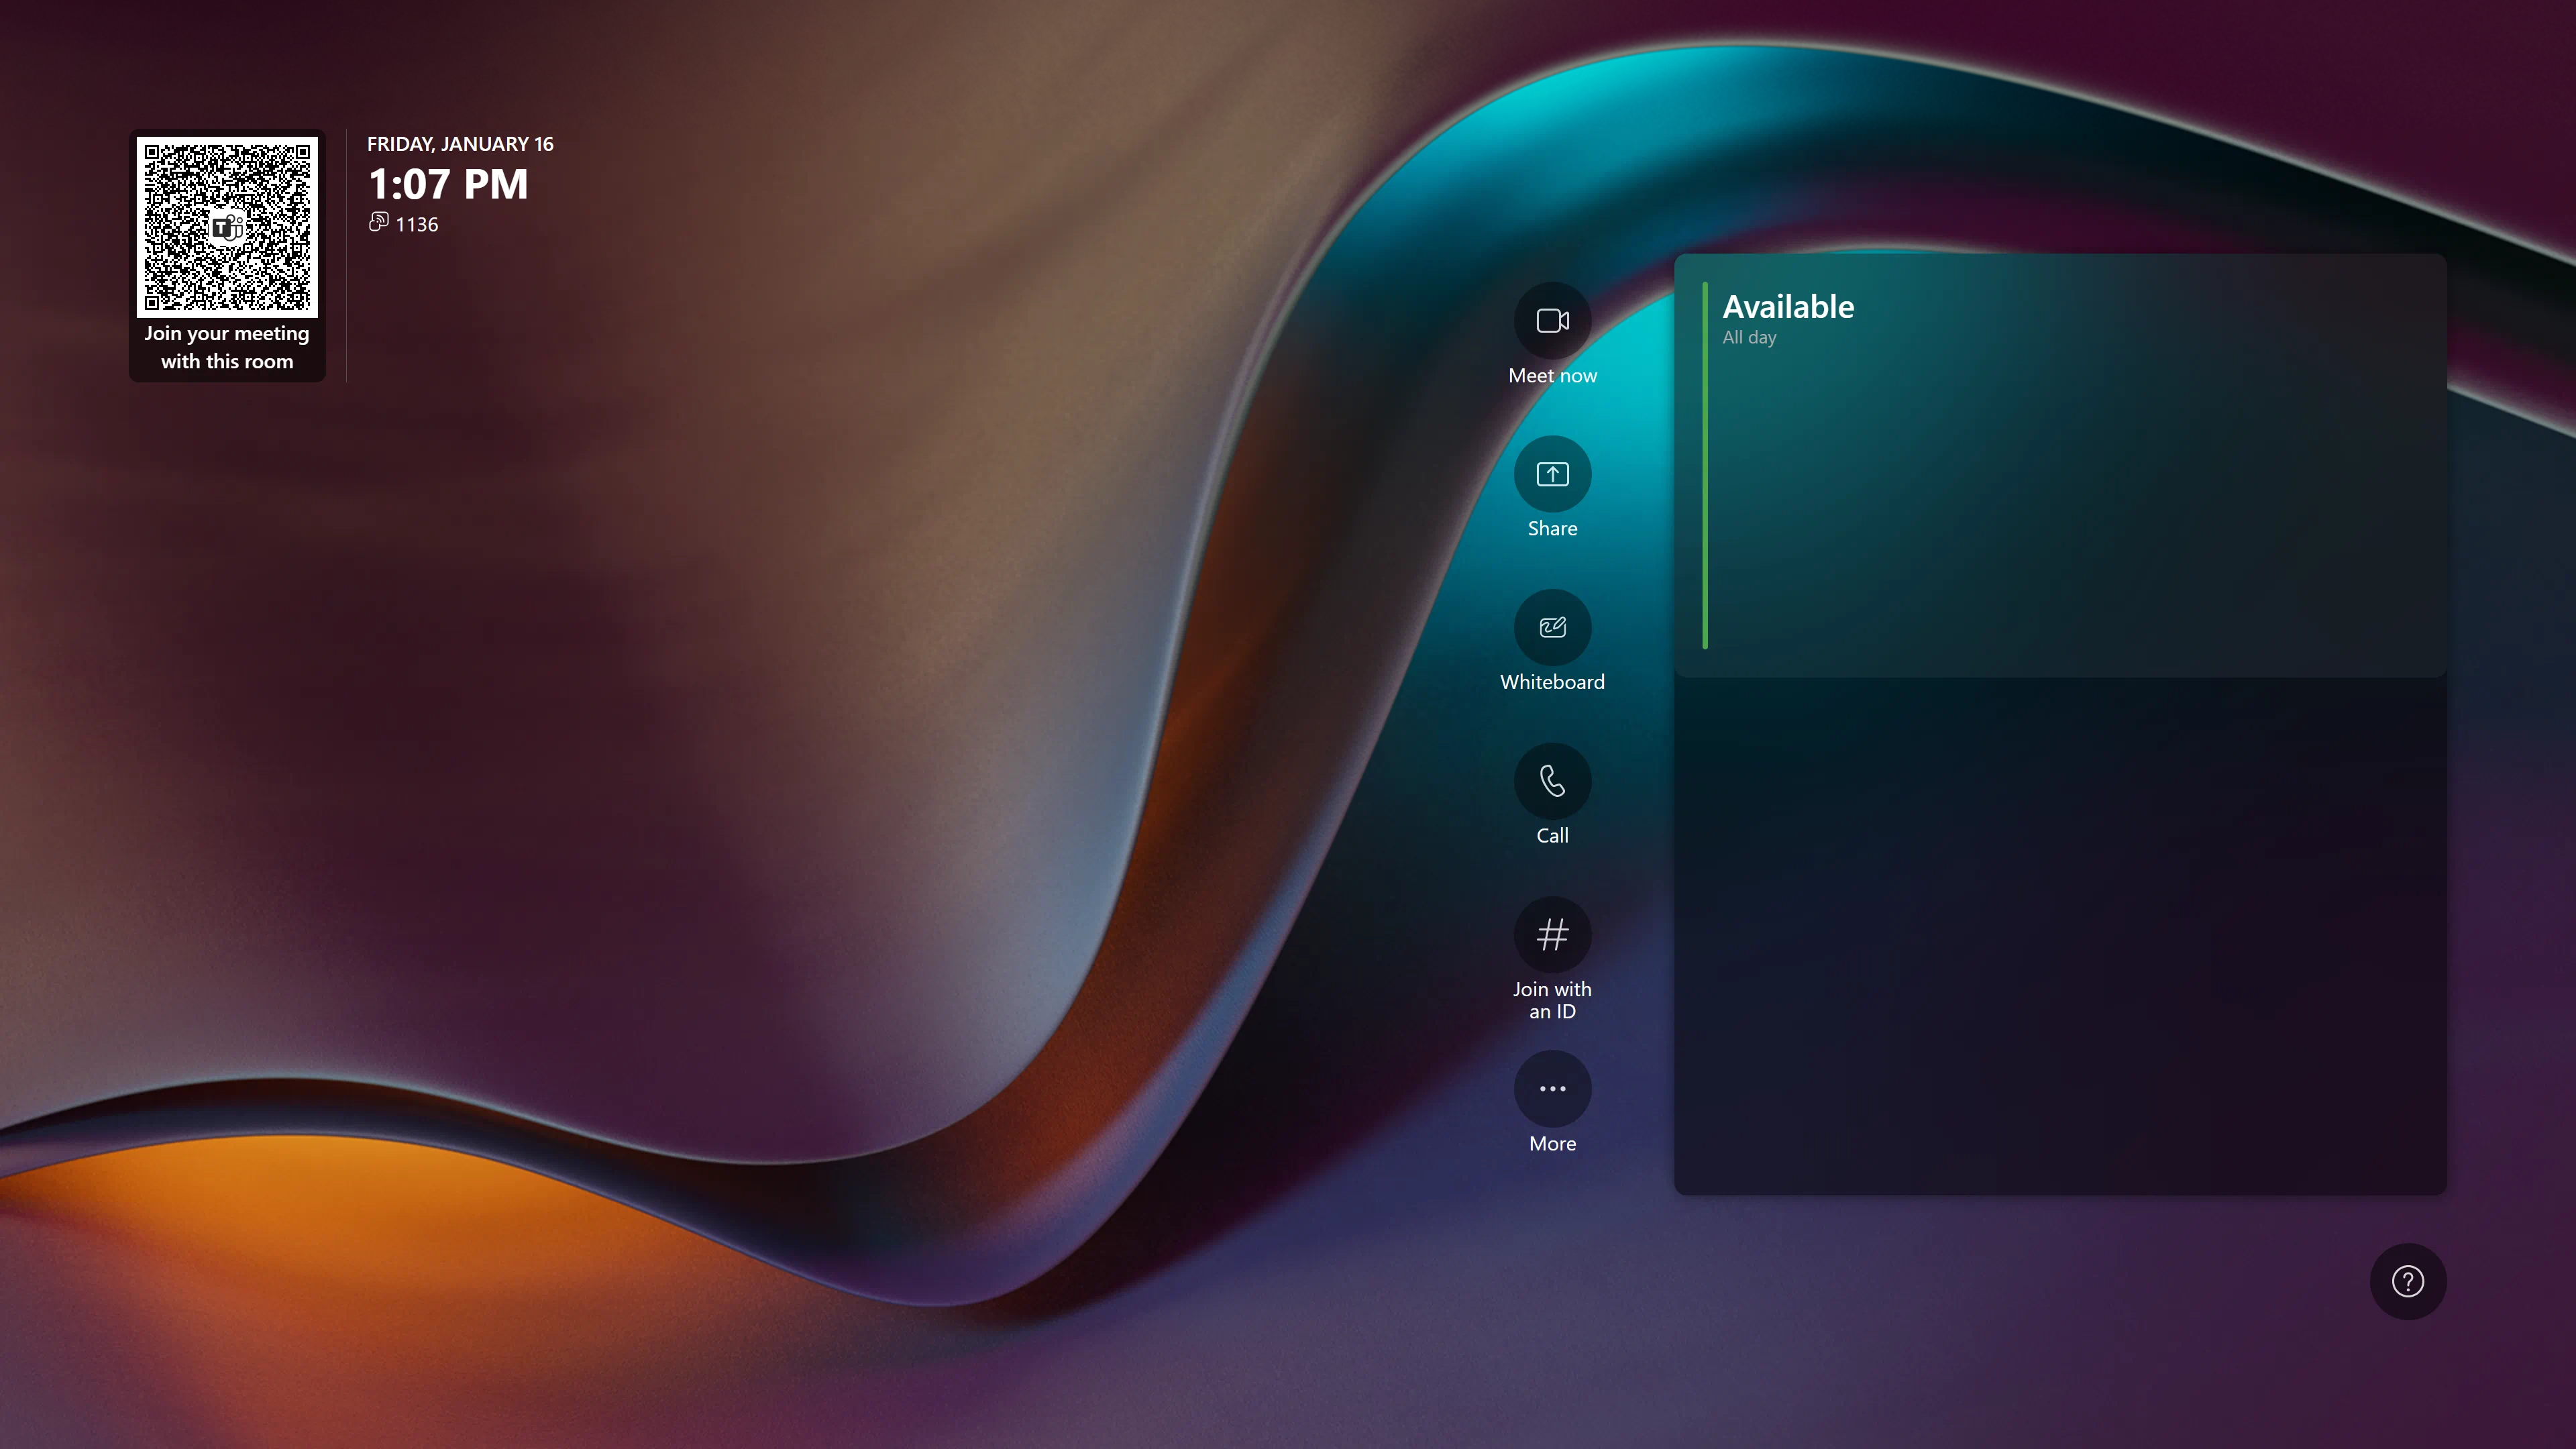Click 'Join your meeting with this room' caption
2576x1449 pixels.
(227, 347)
